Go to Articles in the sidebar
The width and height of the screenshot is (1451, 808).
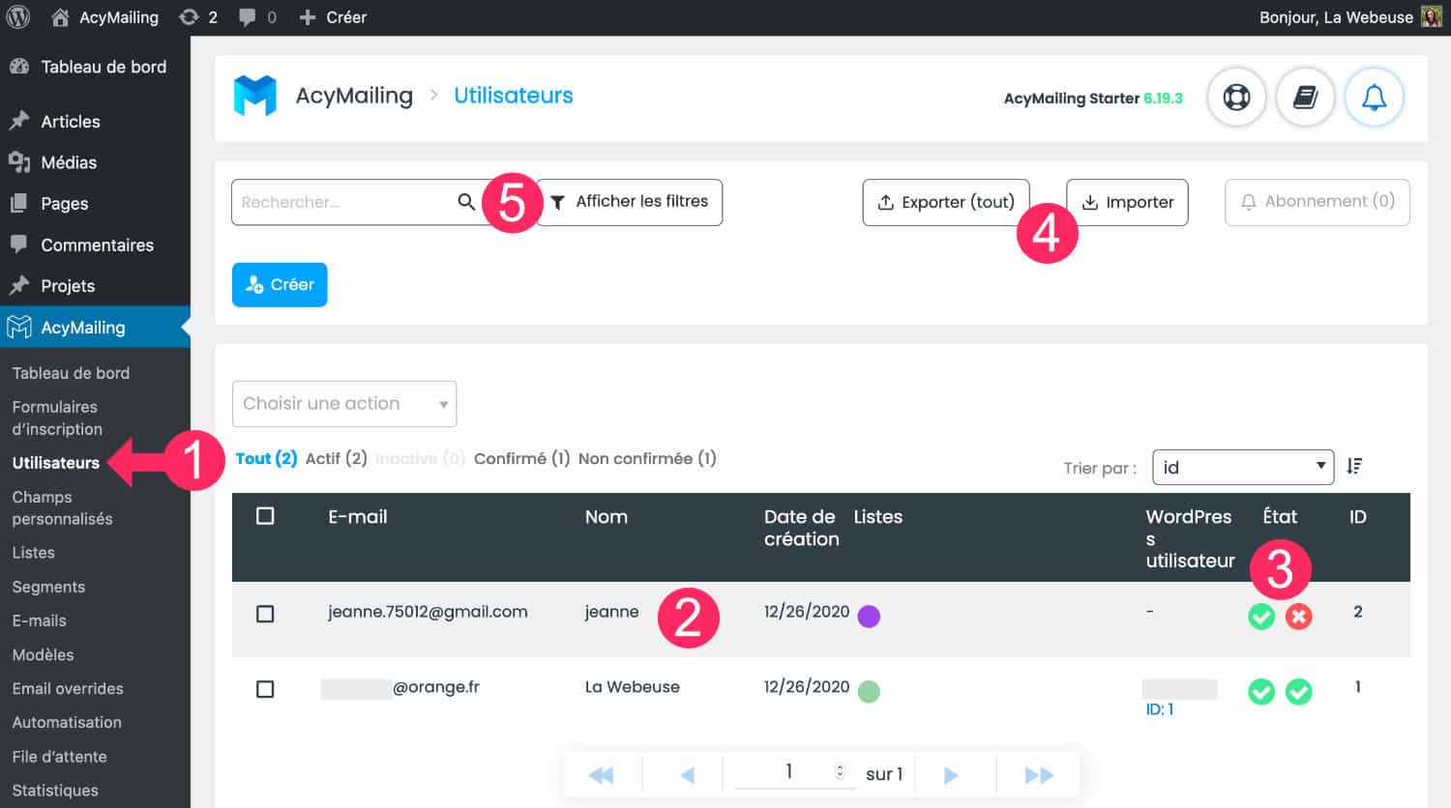coord(95,121)
